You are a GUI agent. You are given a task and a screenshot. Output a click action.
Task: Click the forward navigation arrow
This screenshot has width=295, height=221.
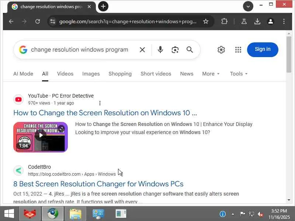pyautogui.click(x=24, y=21)
